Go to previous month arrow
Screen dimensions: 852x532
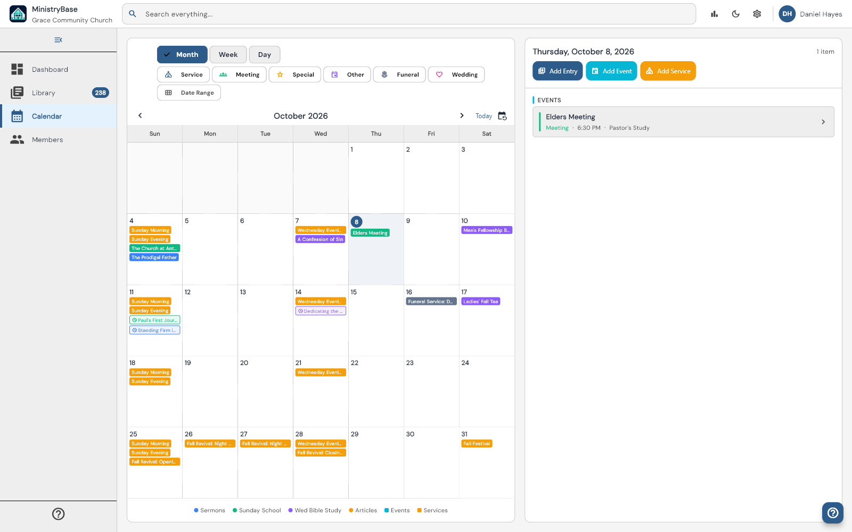coord(140,115)
